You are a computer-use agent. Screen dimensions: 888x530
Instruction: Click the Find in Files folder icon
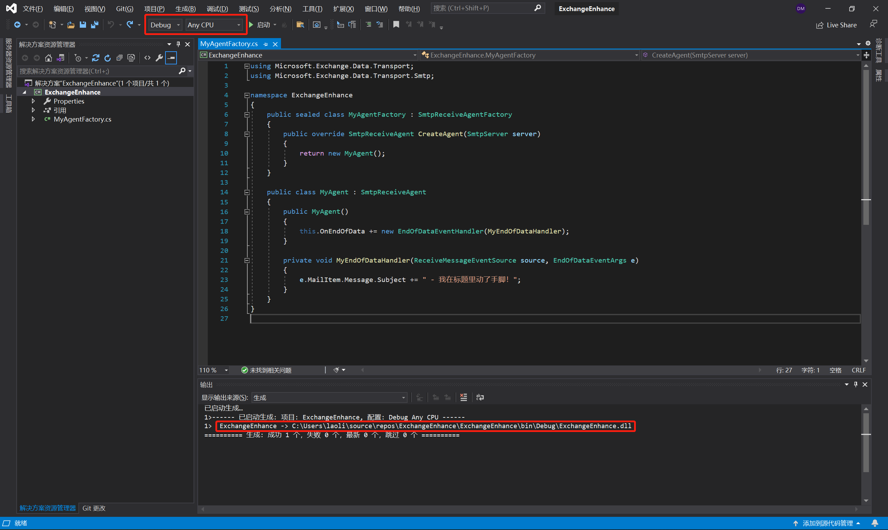click(x=300, y=25)
